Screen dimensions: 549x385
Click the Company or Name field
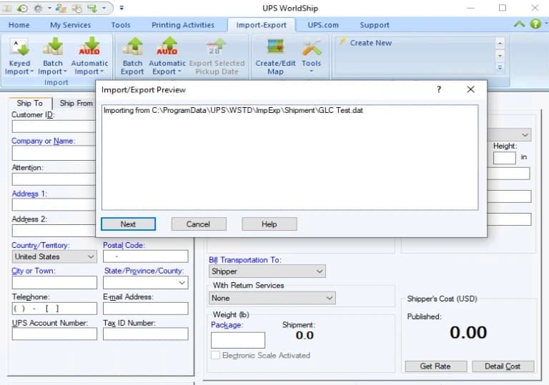click(x=54, y=153)
